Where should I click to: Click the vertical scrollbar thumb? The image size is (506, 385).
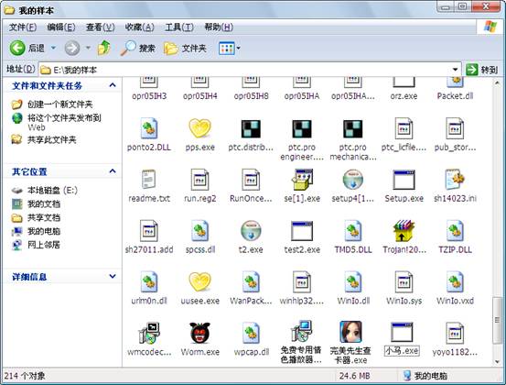(497, 320)
